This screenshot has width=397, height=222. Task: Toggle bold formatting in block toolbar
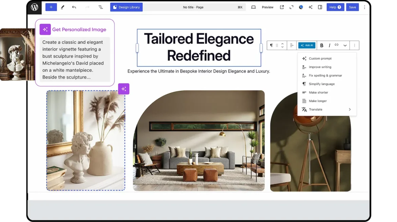[x=322, y=45]
